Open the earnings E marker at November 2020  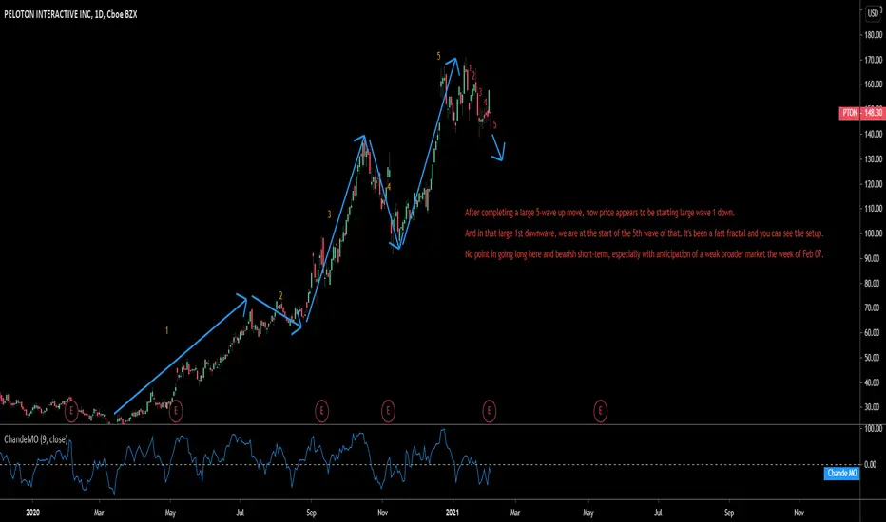[388, 411]
